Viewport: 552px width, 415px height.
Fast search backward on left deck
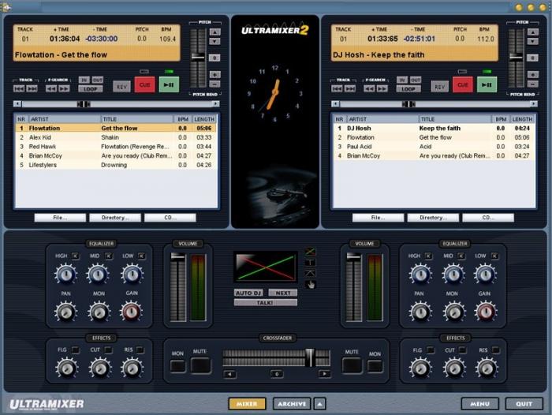[x=51, y=89]
